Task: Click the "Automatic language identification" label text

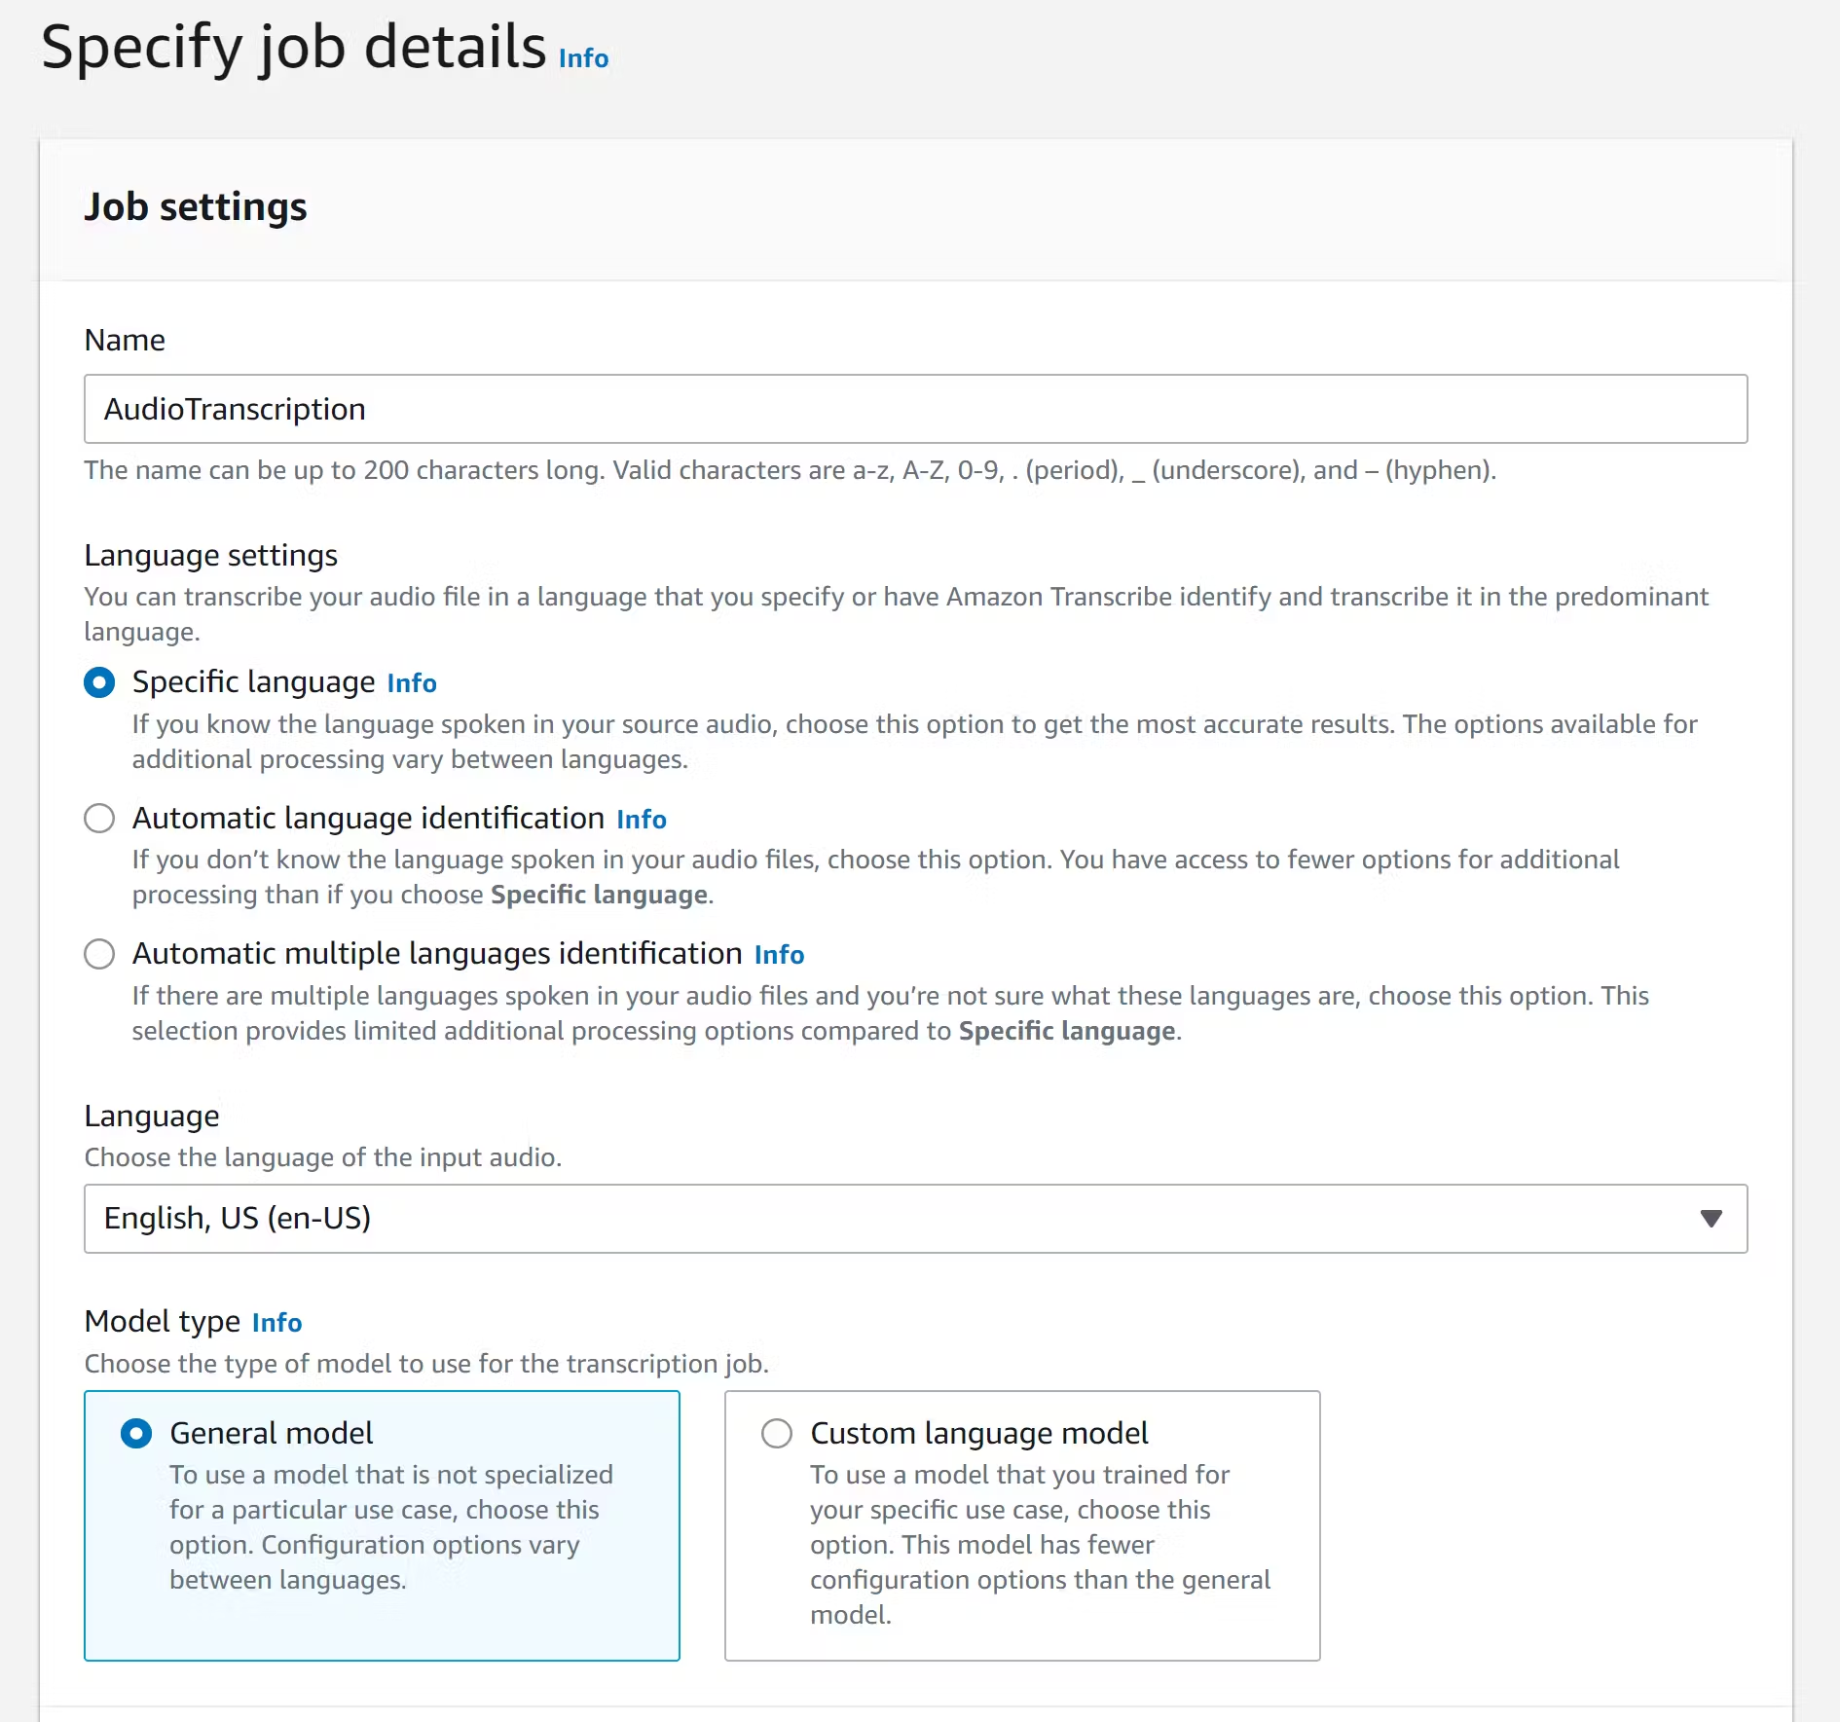Action: (x=368, y=818)
